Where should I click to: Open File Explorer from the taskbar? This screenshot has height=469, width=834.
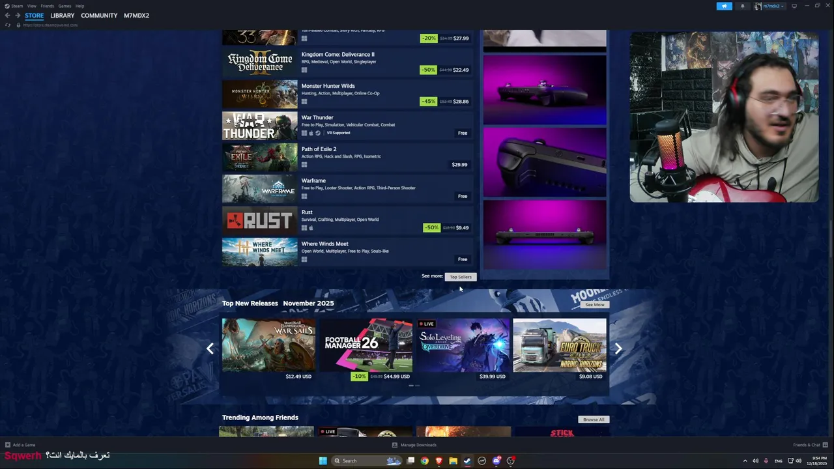coord(453,461)
